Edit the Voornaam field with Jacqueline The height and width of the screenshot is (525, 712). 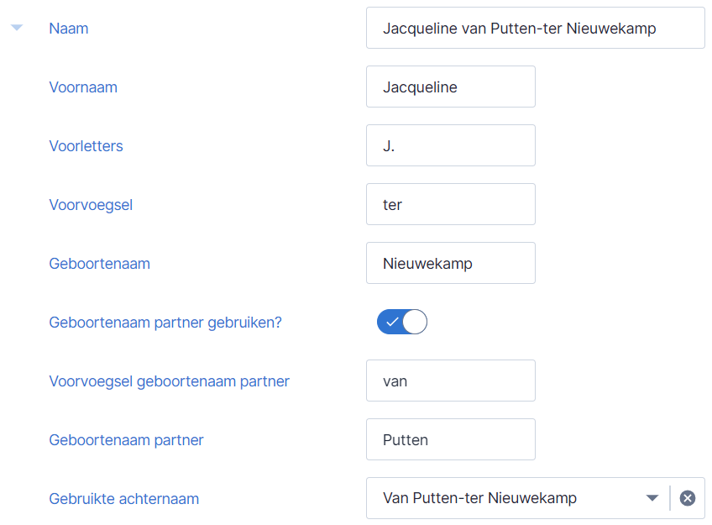coord(450,87)
